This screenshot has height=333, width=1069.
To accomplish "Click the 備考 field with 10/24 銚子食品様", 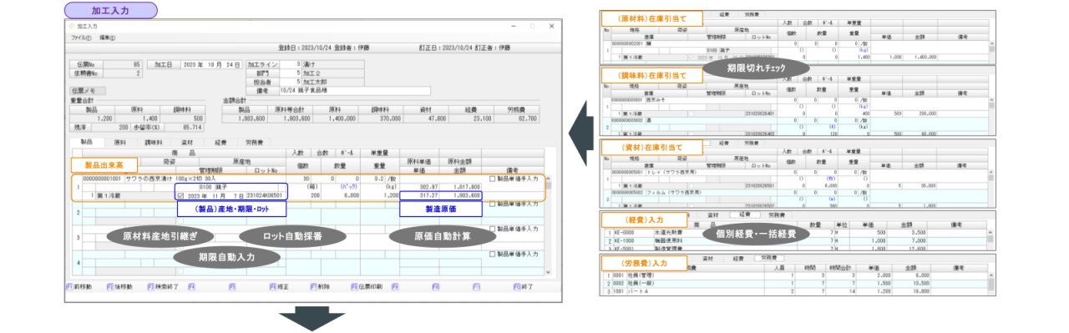I will [x=354, y=91].
